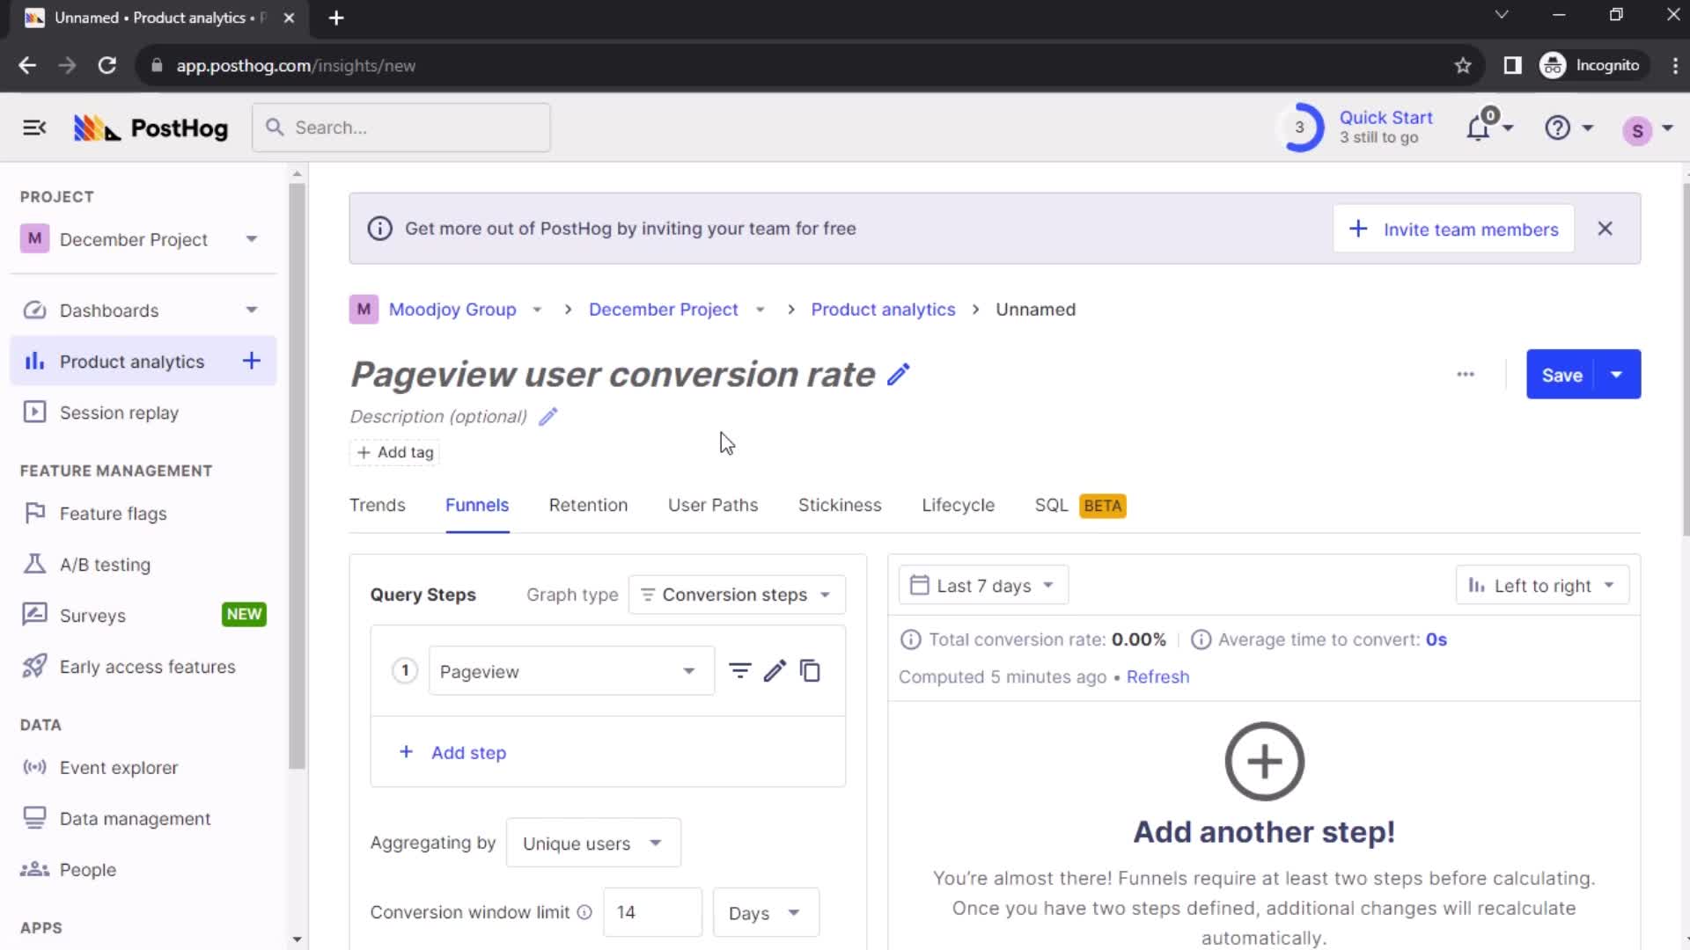Click the Conversion window limit input field
This screenshot has width=1690, height=950.
pos(651,913)
